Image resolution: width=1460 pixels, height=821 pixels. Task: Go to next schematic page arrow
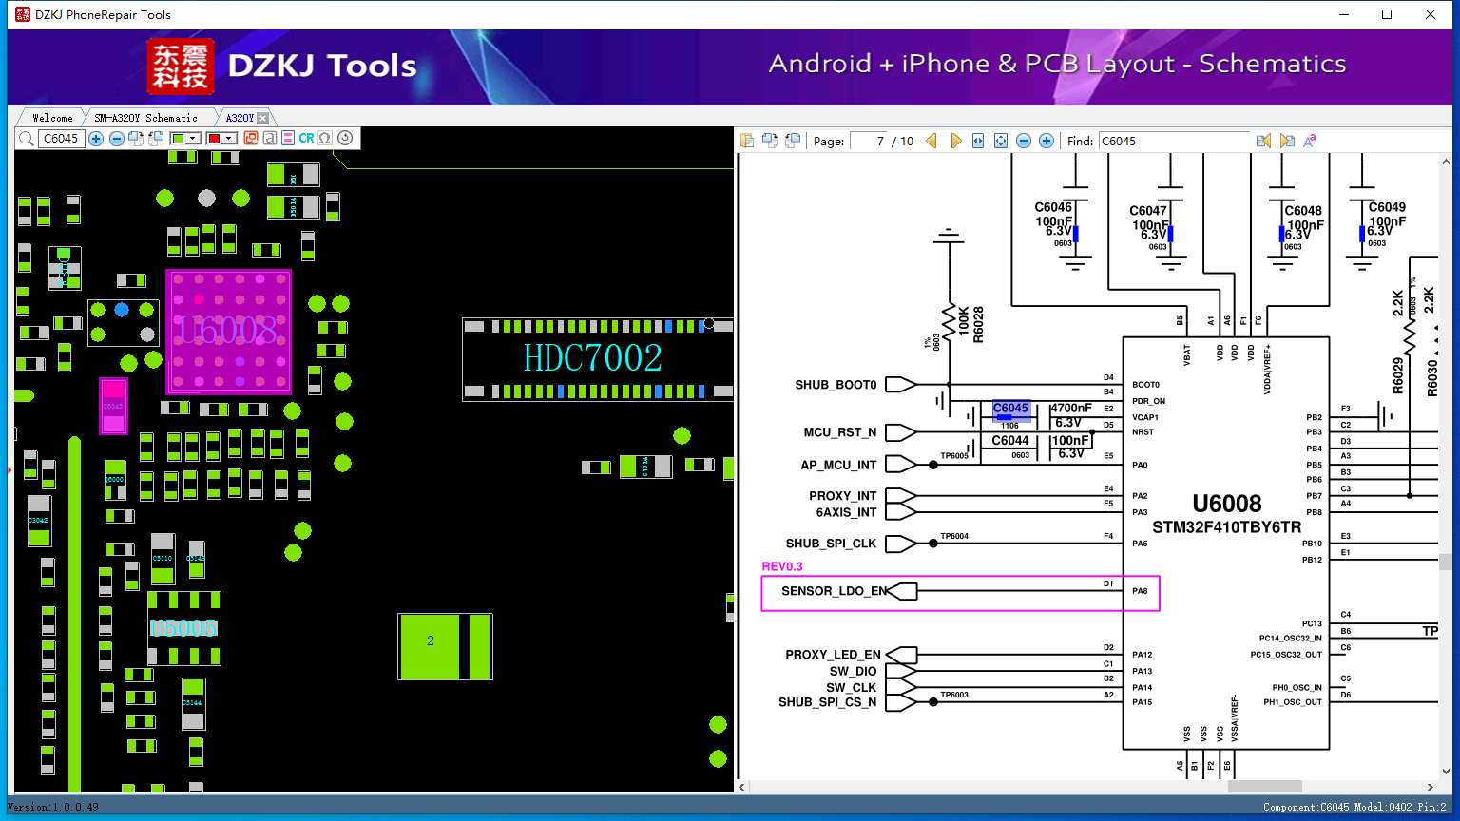click(x=955, y=141)
